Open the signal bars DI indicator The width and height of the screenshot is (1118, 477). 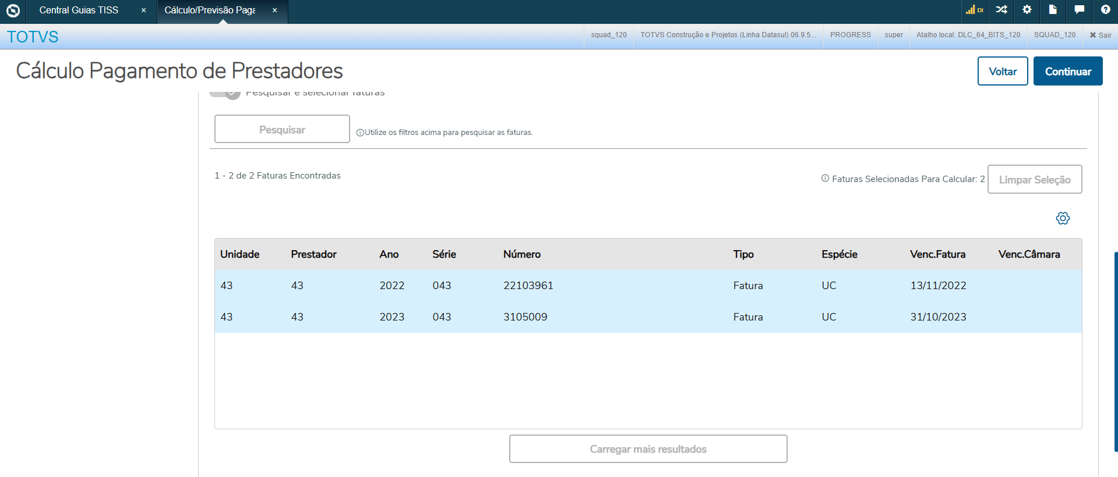[974, 10]
